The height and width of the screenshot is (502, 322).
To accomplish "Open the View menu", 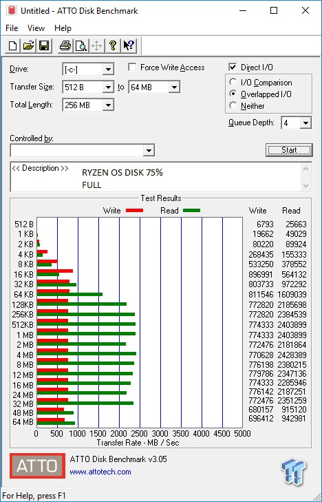I will coord(36,28).
